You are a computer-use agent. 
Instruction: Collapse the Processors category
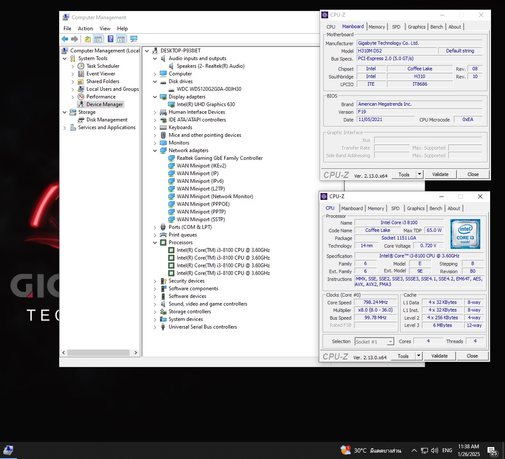tap(155, 242)
